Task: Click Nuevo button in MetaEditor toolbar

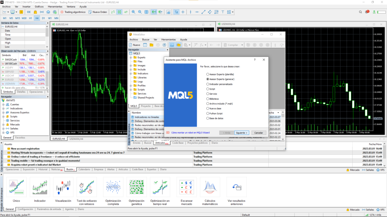Action: pos(135,45)
